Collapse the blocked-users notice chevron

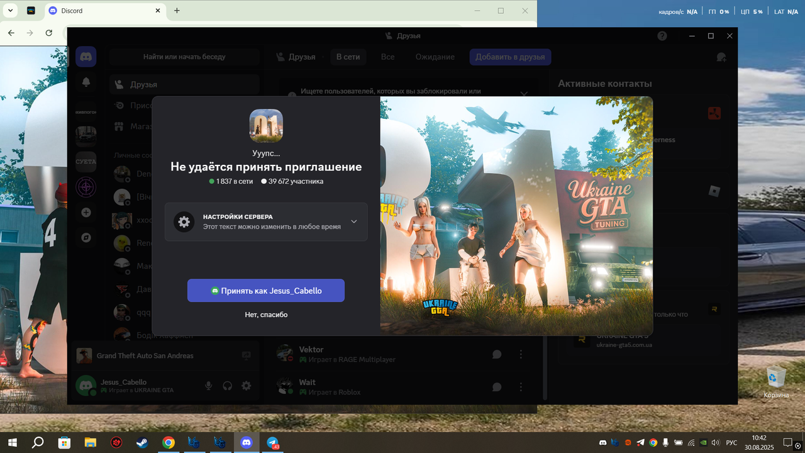524,94
